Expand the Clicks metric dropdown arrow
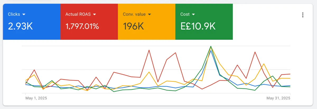This screenshot has width=317, height=109. click(x=24, y=14)
